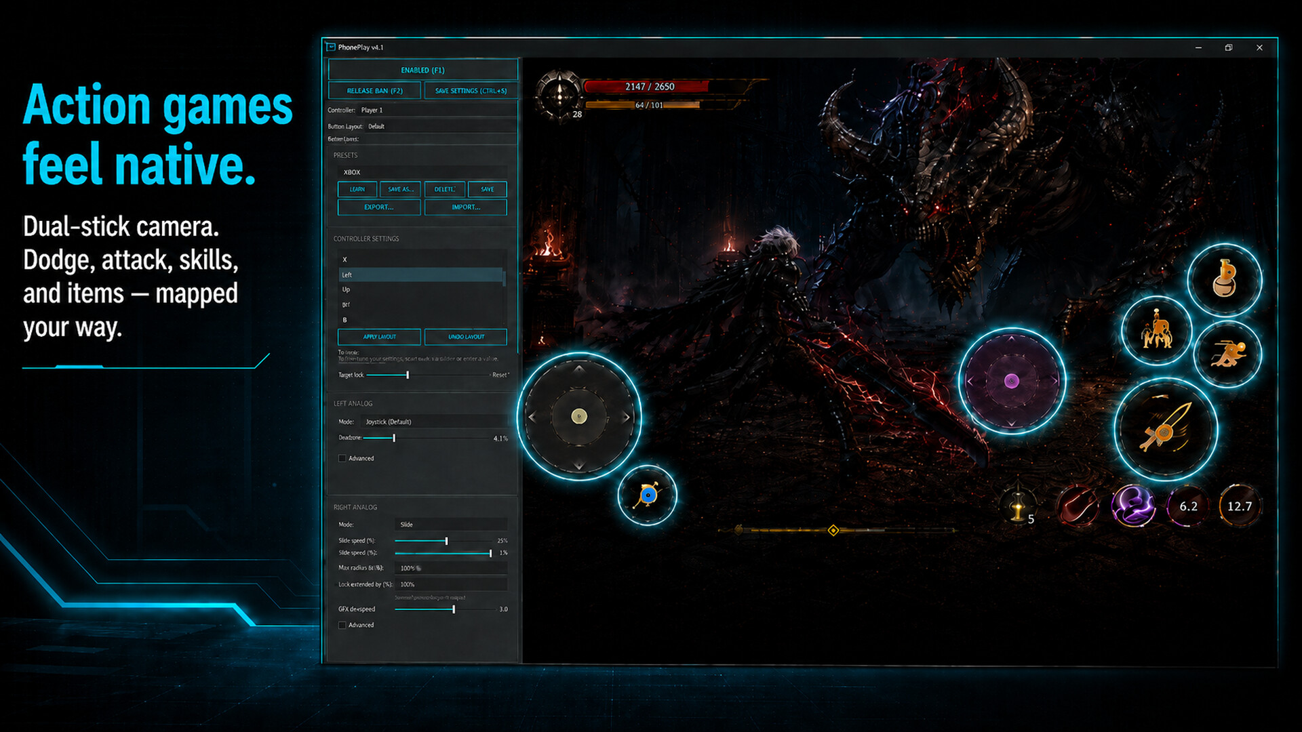The width and height of the screenshot is (1302, 732).
Task: Click the Lock extended by 100% field
Action: (451, 584)
